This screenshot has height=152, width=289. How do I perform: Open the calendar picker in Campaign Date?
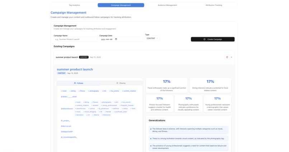point(116,39)
